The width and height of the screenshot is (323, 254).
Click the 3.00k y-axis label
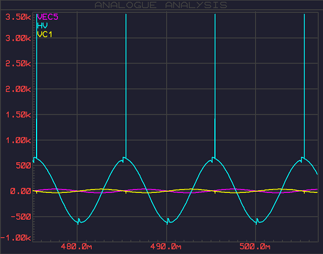pyautogui.click(x=18, y=38)
